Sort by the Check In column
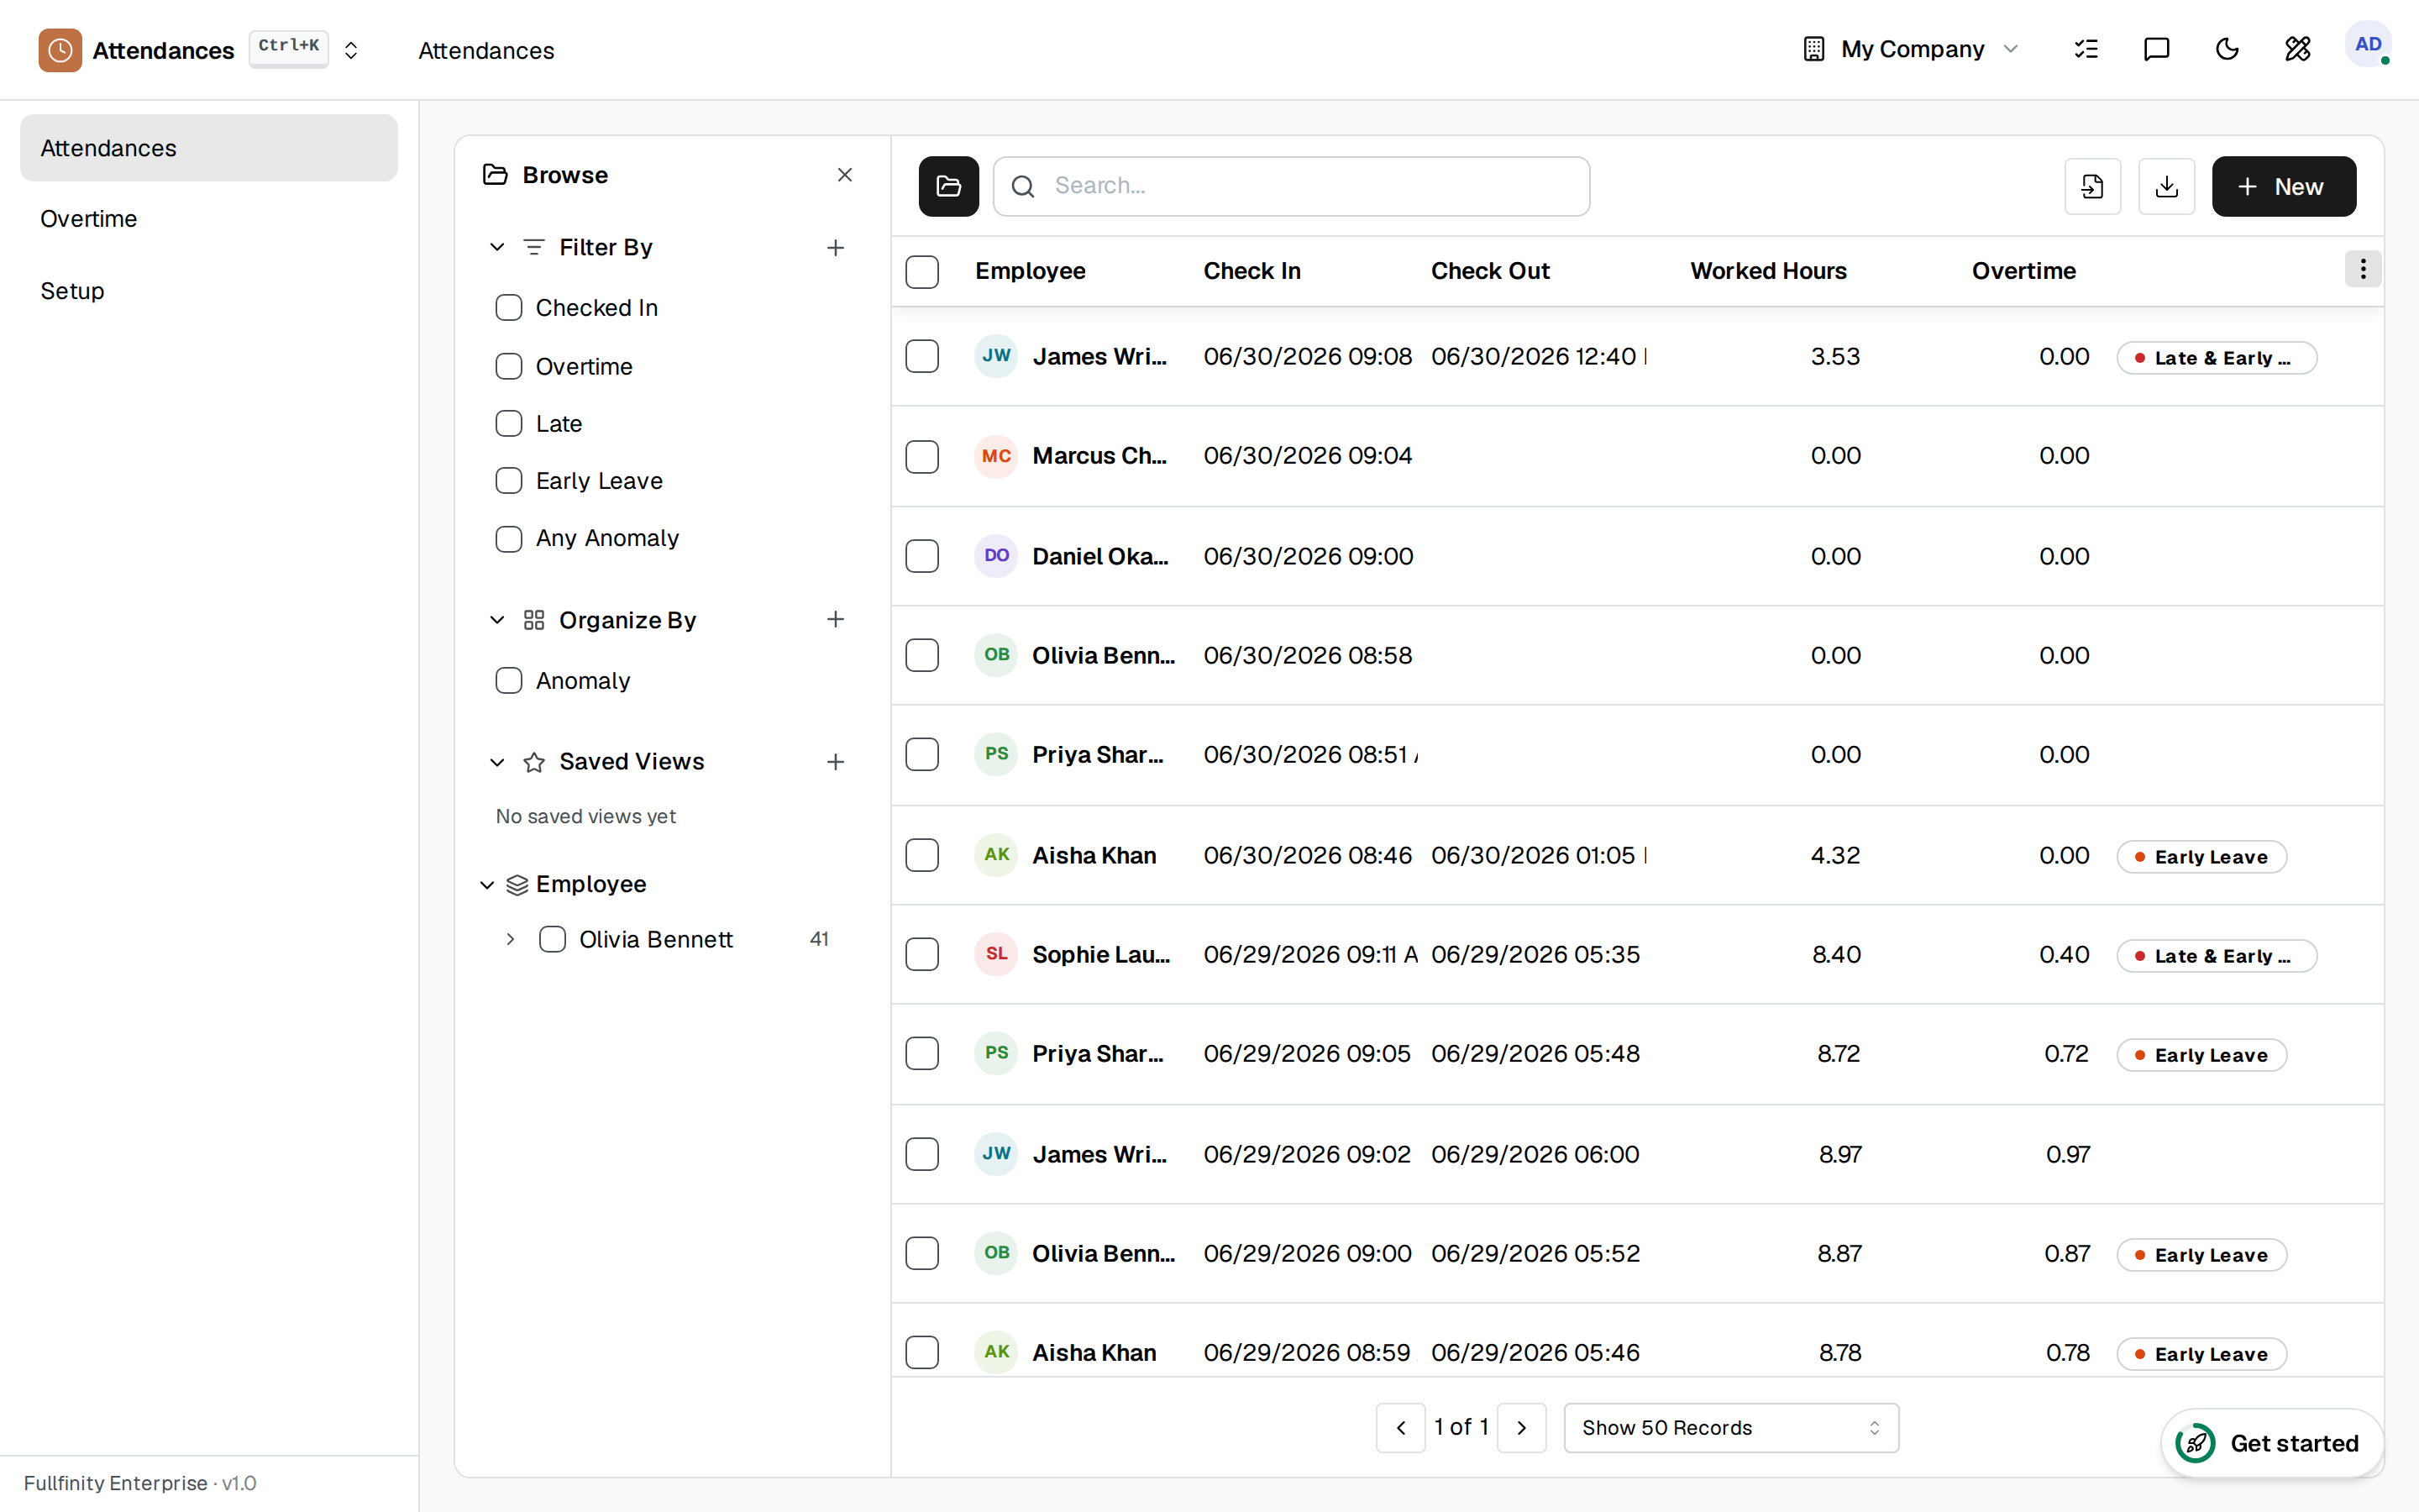2419x1512 pixels. tap(1251, 271)
